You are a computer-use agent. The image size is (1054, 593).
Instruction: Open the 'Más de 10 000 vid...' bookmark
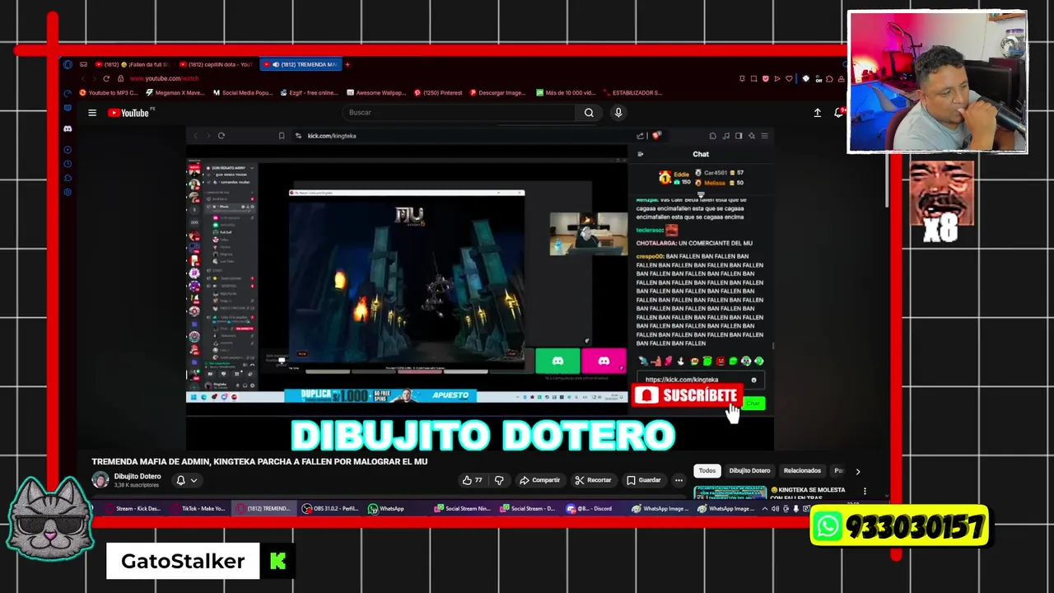[564, 93]
